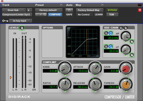This screenshot has width=143, height=101.
Task: Open the TDM format selector
Action: coord(112,15)
